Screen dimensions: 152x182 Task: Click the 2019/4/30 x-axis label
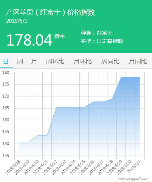[124, 167]
